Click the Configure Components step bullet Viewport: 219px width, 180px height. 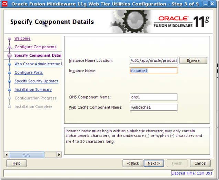coord(10,47)
